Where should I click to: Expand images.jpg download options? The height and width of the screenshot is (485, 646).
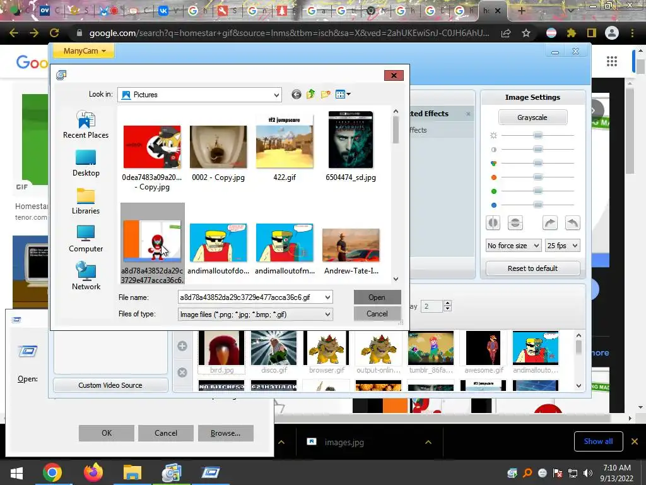[428, 442]
